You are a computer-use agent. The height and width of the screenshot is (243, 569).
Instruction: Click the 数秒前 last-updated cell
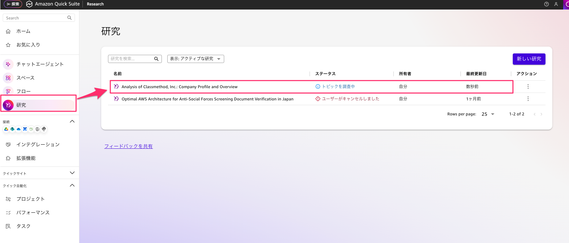pos(472,87)
